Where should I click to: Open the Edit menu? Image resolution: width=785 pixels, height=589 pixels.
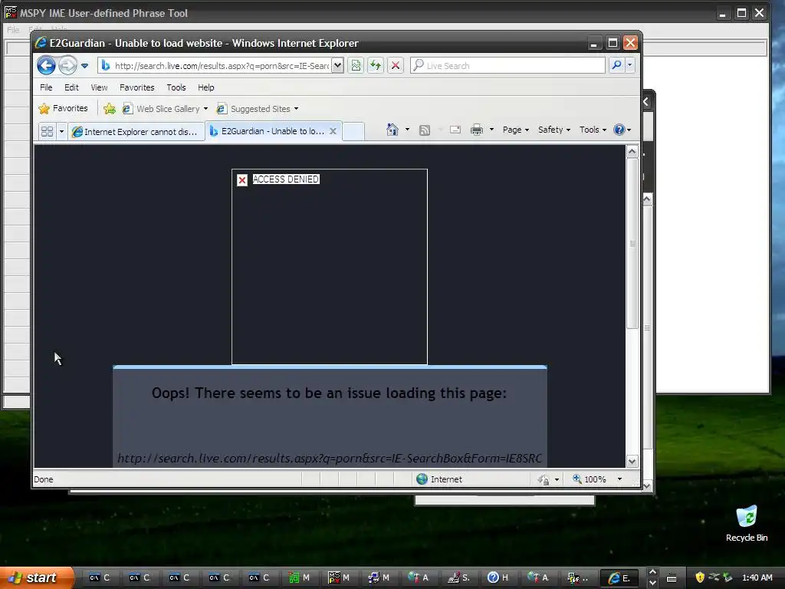pos(71,87)
